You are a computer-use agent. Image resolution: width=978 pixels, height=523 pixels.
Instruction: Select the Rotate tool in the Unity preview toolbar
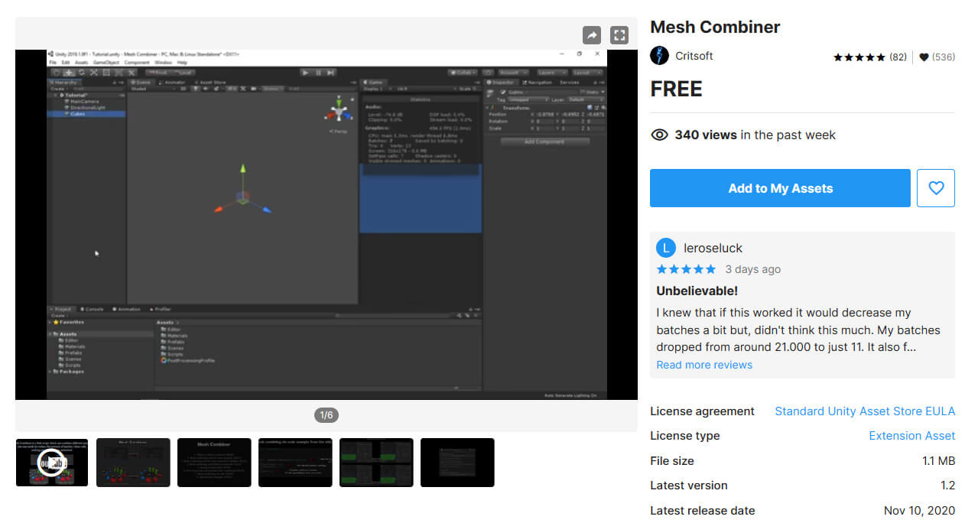click(x=81, y=73)
